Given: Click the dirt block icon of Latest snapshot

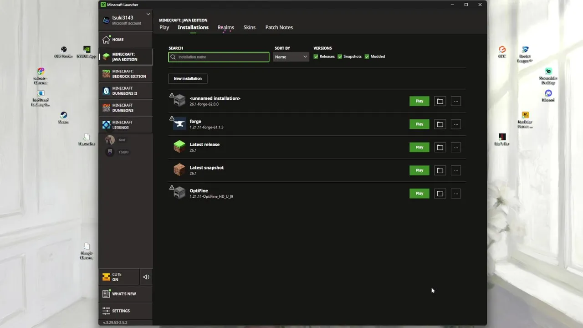Looking at the screenshot, I should (x=179, y=170).
